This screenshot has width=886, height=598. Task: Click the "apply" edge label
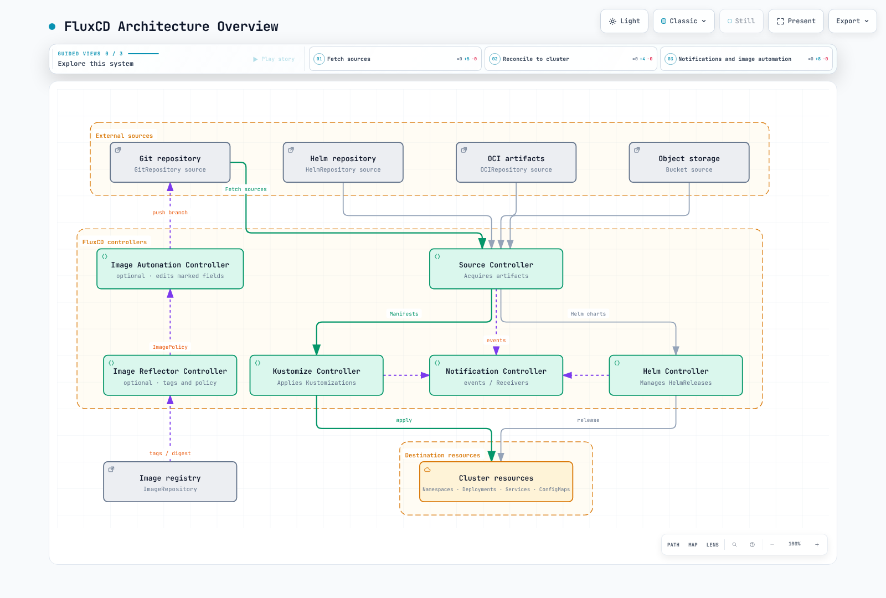404,420
